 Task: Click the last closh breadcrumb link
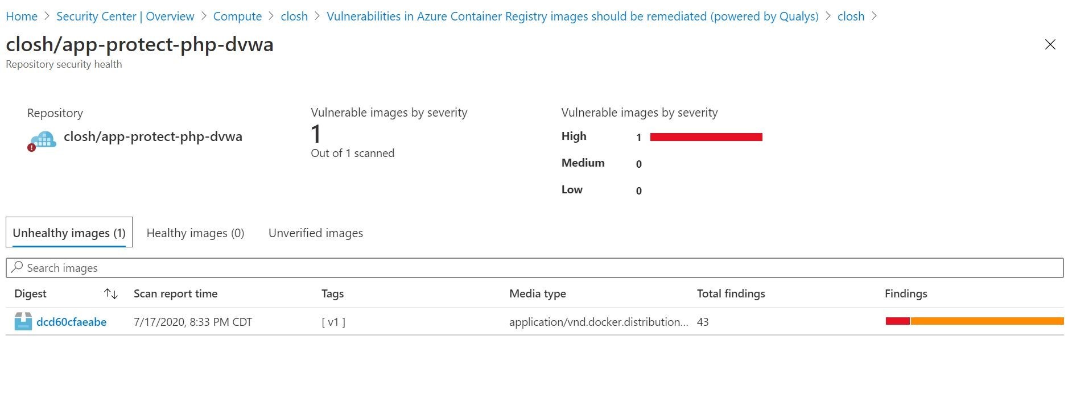[x=851, y=16]
